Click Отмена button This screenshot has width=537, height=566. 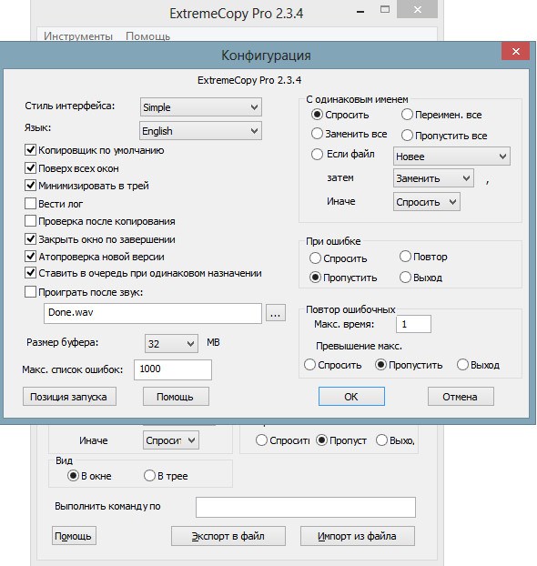coord(461,397)
